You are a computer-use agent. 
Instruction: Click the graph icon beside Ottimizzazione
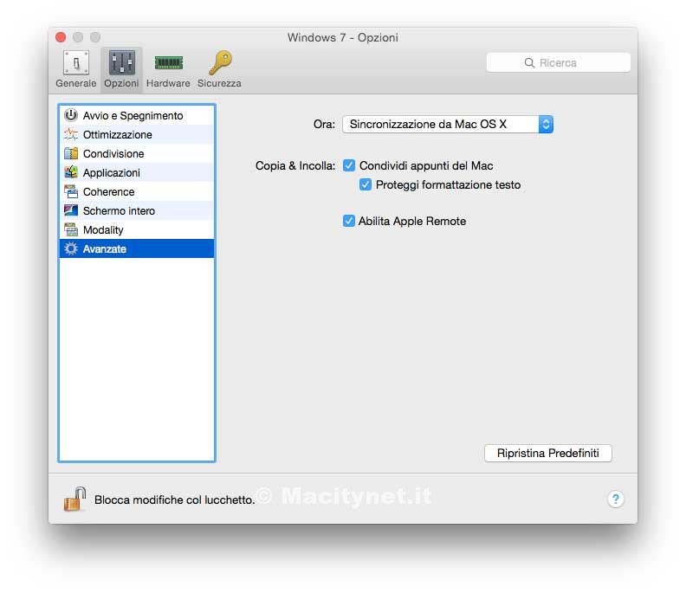click(71, 134)
